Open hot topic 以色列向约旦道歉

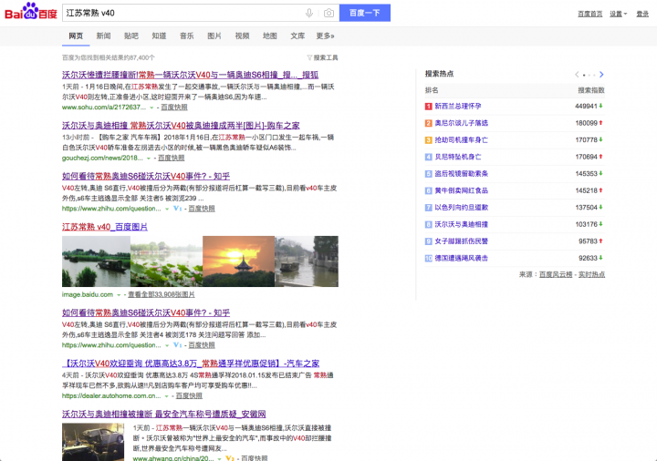click(x=462, y=208)
